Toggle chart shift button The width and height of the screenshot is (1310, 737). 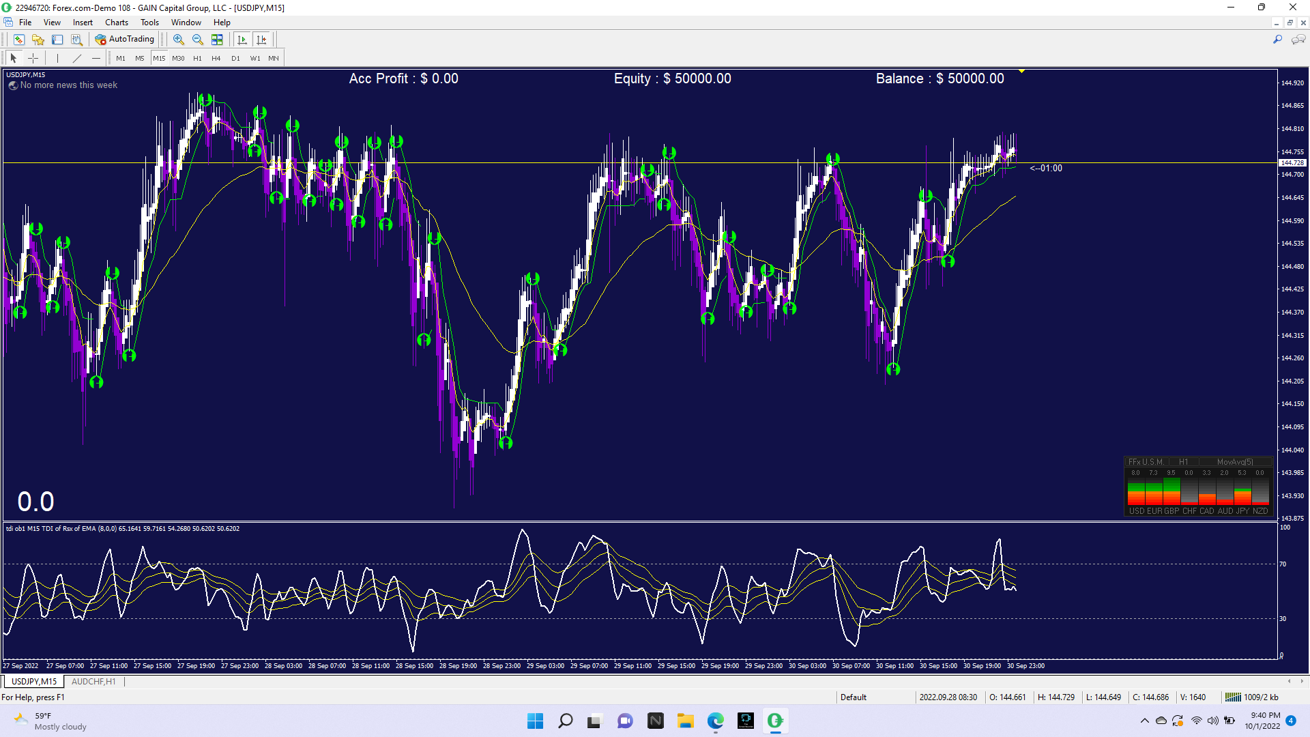pos(261,40)
